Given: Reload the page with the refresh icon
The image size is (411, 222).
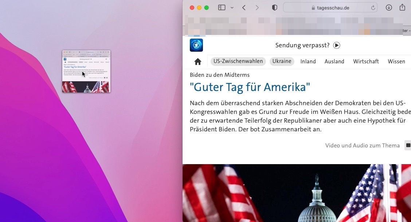Looking at the screenshot, I should [373, 8].
